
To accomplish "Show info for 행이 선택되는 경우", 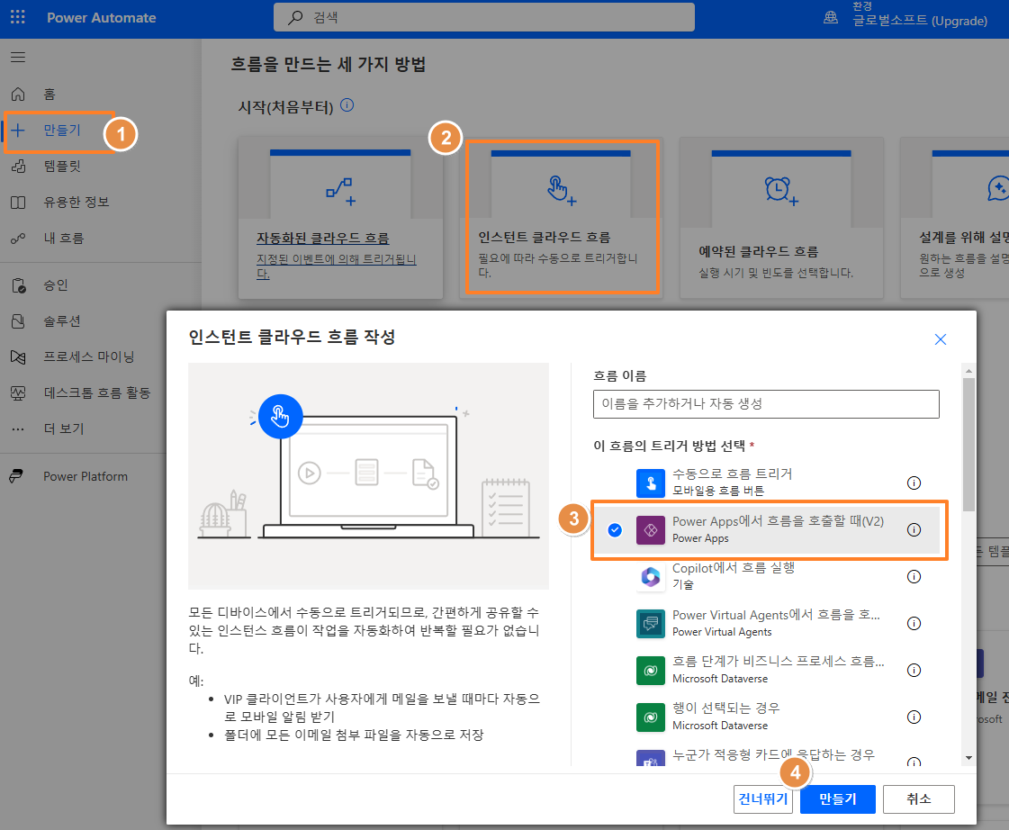I will (x=914, y=717).
